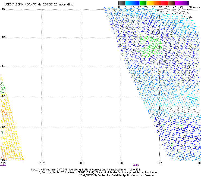The width and height of the screenshot is (201, 177).
Task: Click the -96 longitude axis label
Action: 120,163
